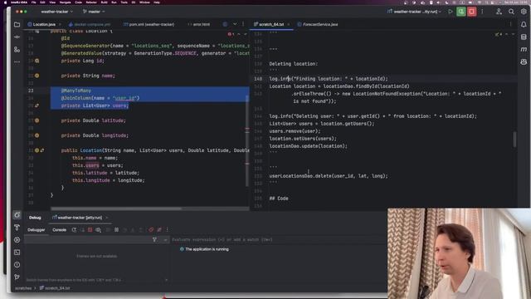Image resolution: width=531 pixels, height=299 pixels.
Task: Open the Git tool window icon
Action: tap(17, 277)
